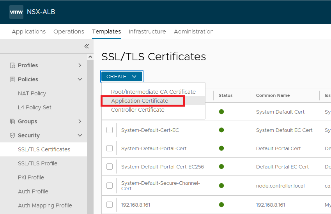Click the Security shield icon

pos(12,135)
